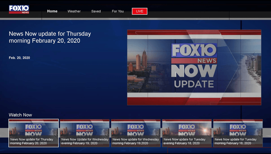The height and width of the screenshot is (154, 271).
Task: Open the Wednesday evening February 19 thumbnail
Action: [x=85, y=129]
